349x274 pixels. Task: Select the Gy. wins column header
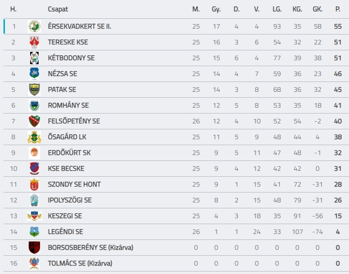click(216, 9)
